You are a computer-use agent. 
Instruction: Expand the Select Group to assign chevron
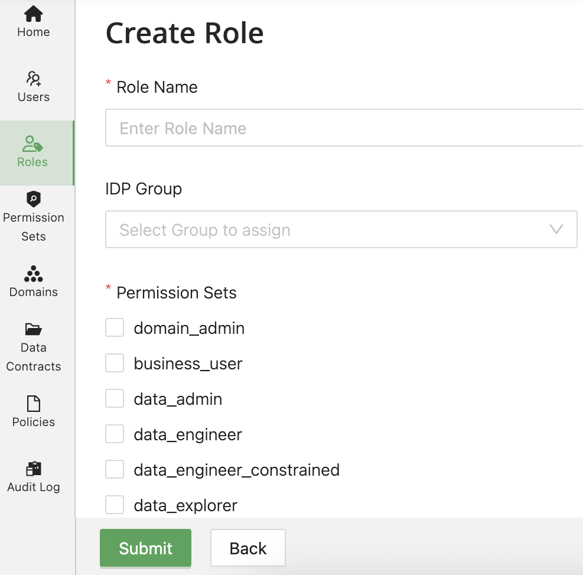point(556,229)
